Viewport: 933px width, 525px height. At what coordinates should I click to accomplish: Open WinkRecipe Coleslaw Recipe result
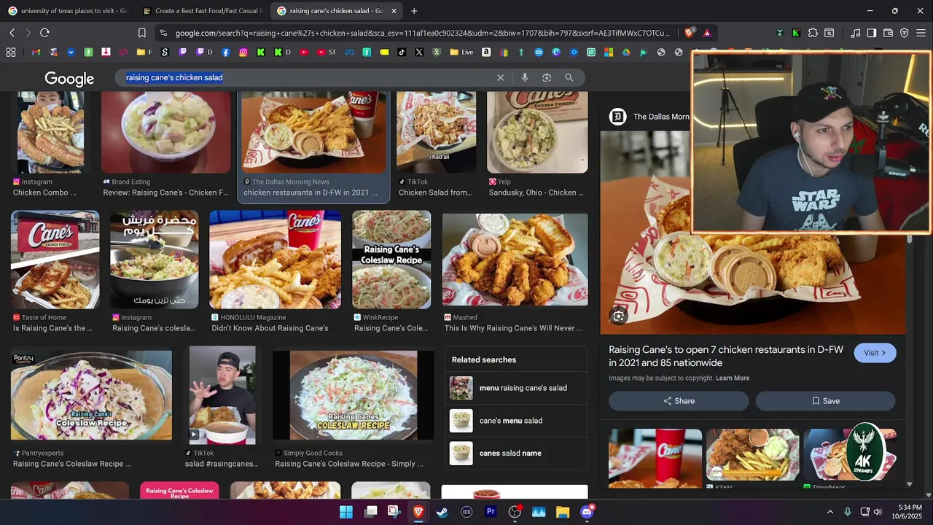(391, 272)
